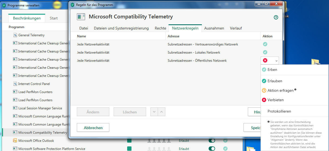Click the Löschen button
This screenshot has width=329, height=151.
[x=130, y=112]
